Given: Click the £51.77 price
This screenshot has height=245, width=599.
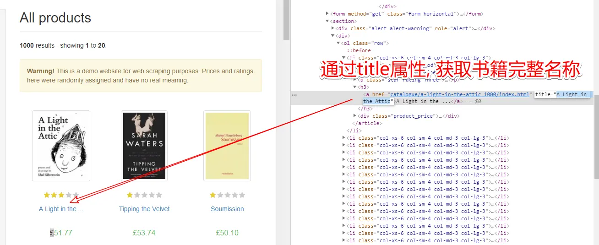Looking at the screenshot, I should tap(61, 233).
